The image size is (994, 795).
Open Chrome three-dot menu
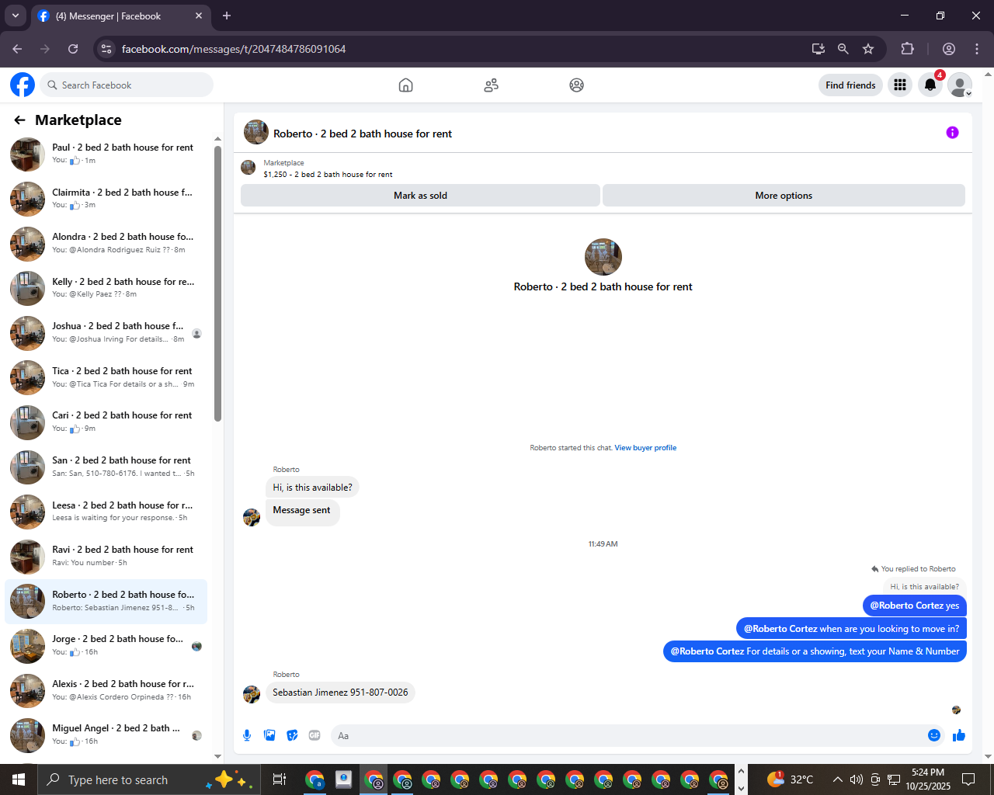[x=977, y=49]
